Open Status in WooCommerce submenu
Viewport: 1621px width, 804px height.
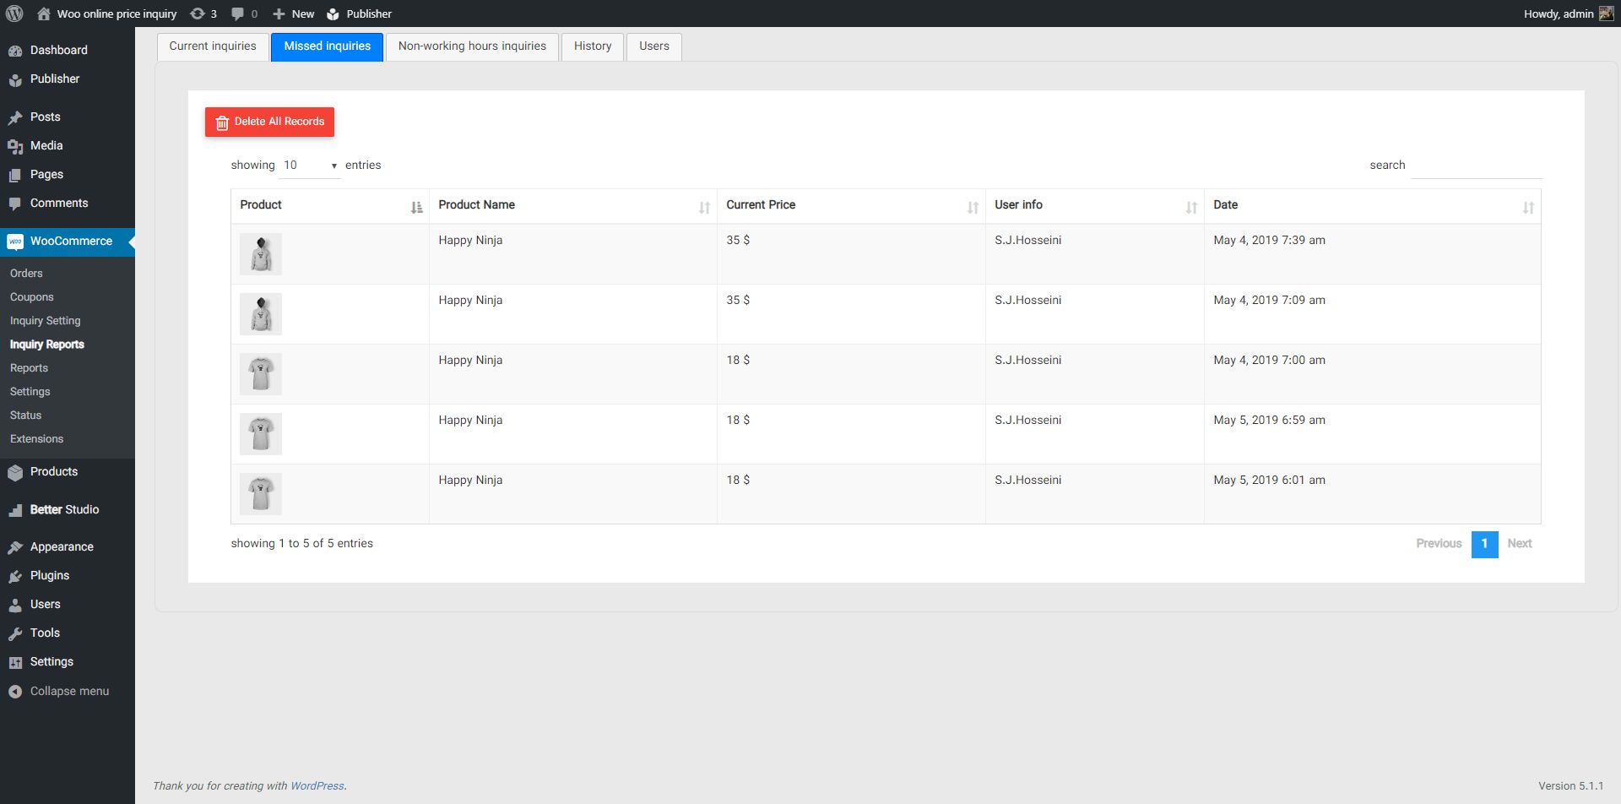[25, 416]
